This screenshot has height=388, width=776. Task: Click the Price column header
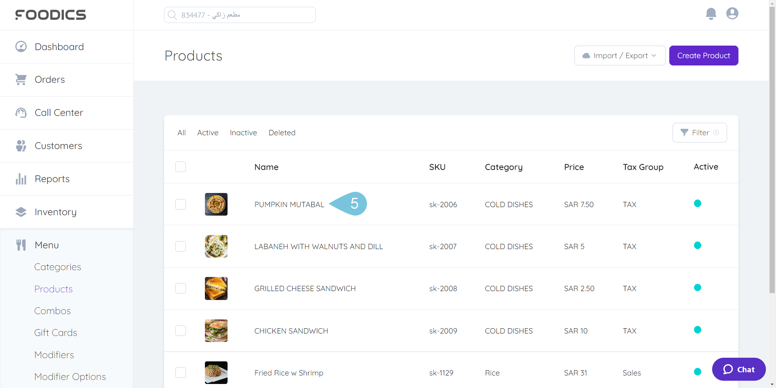point(574,167)
